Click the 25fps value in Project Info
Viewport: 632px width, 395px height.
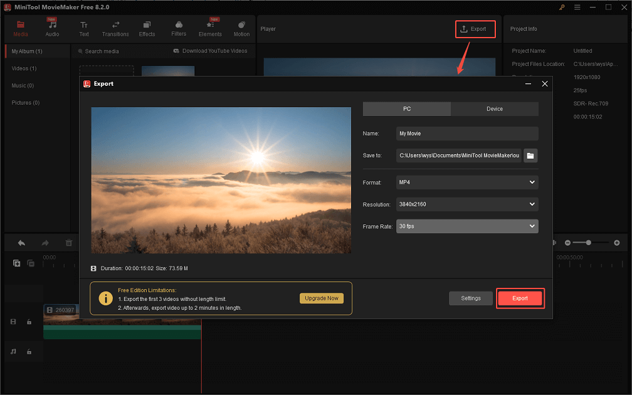click(580, 90)
